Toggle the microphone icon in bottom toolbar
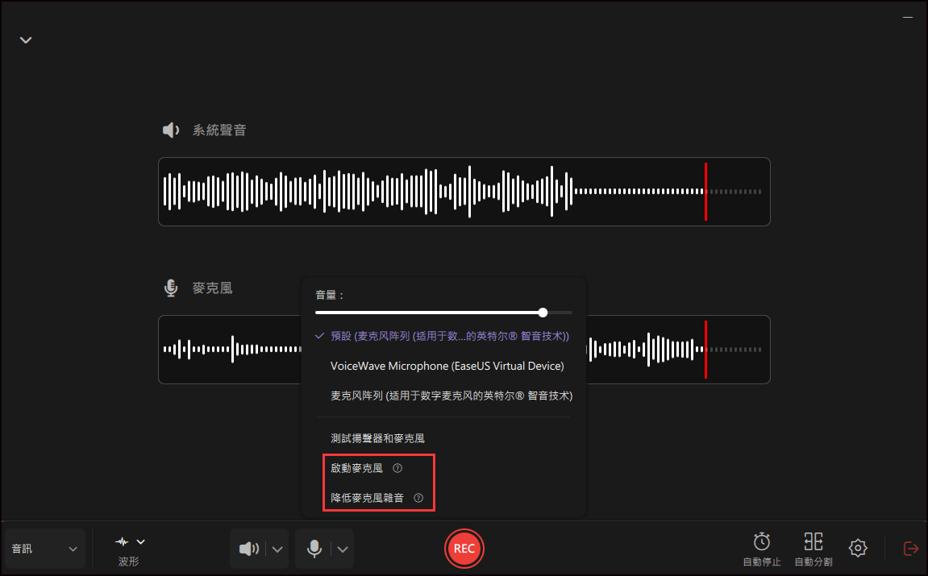Screen dimensions: 928x576 314,549
